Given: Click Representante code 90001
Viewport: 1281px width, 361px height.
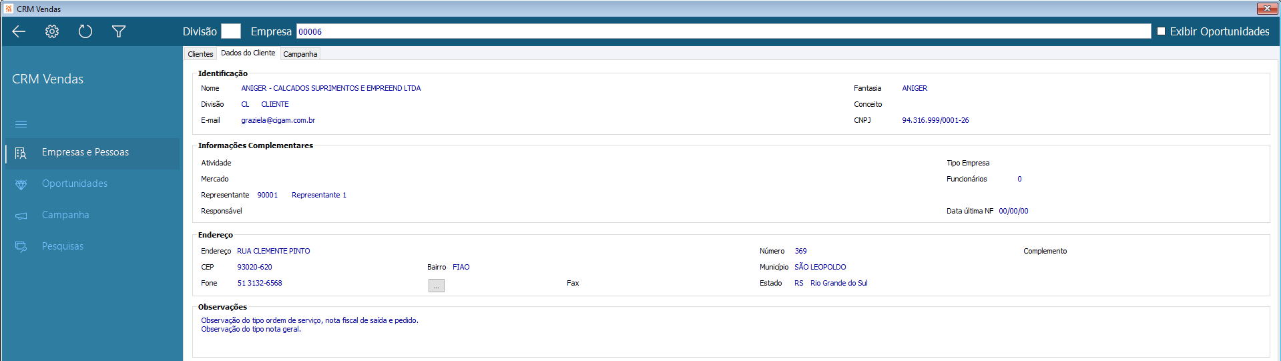Looking at the screenshot, I should (x=268, y=196).
